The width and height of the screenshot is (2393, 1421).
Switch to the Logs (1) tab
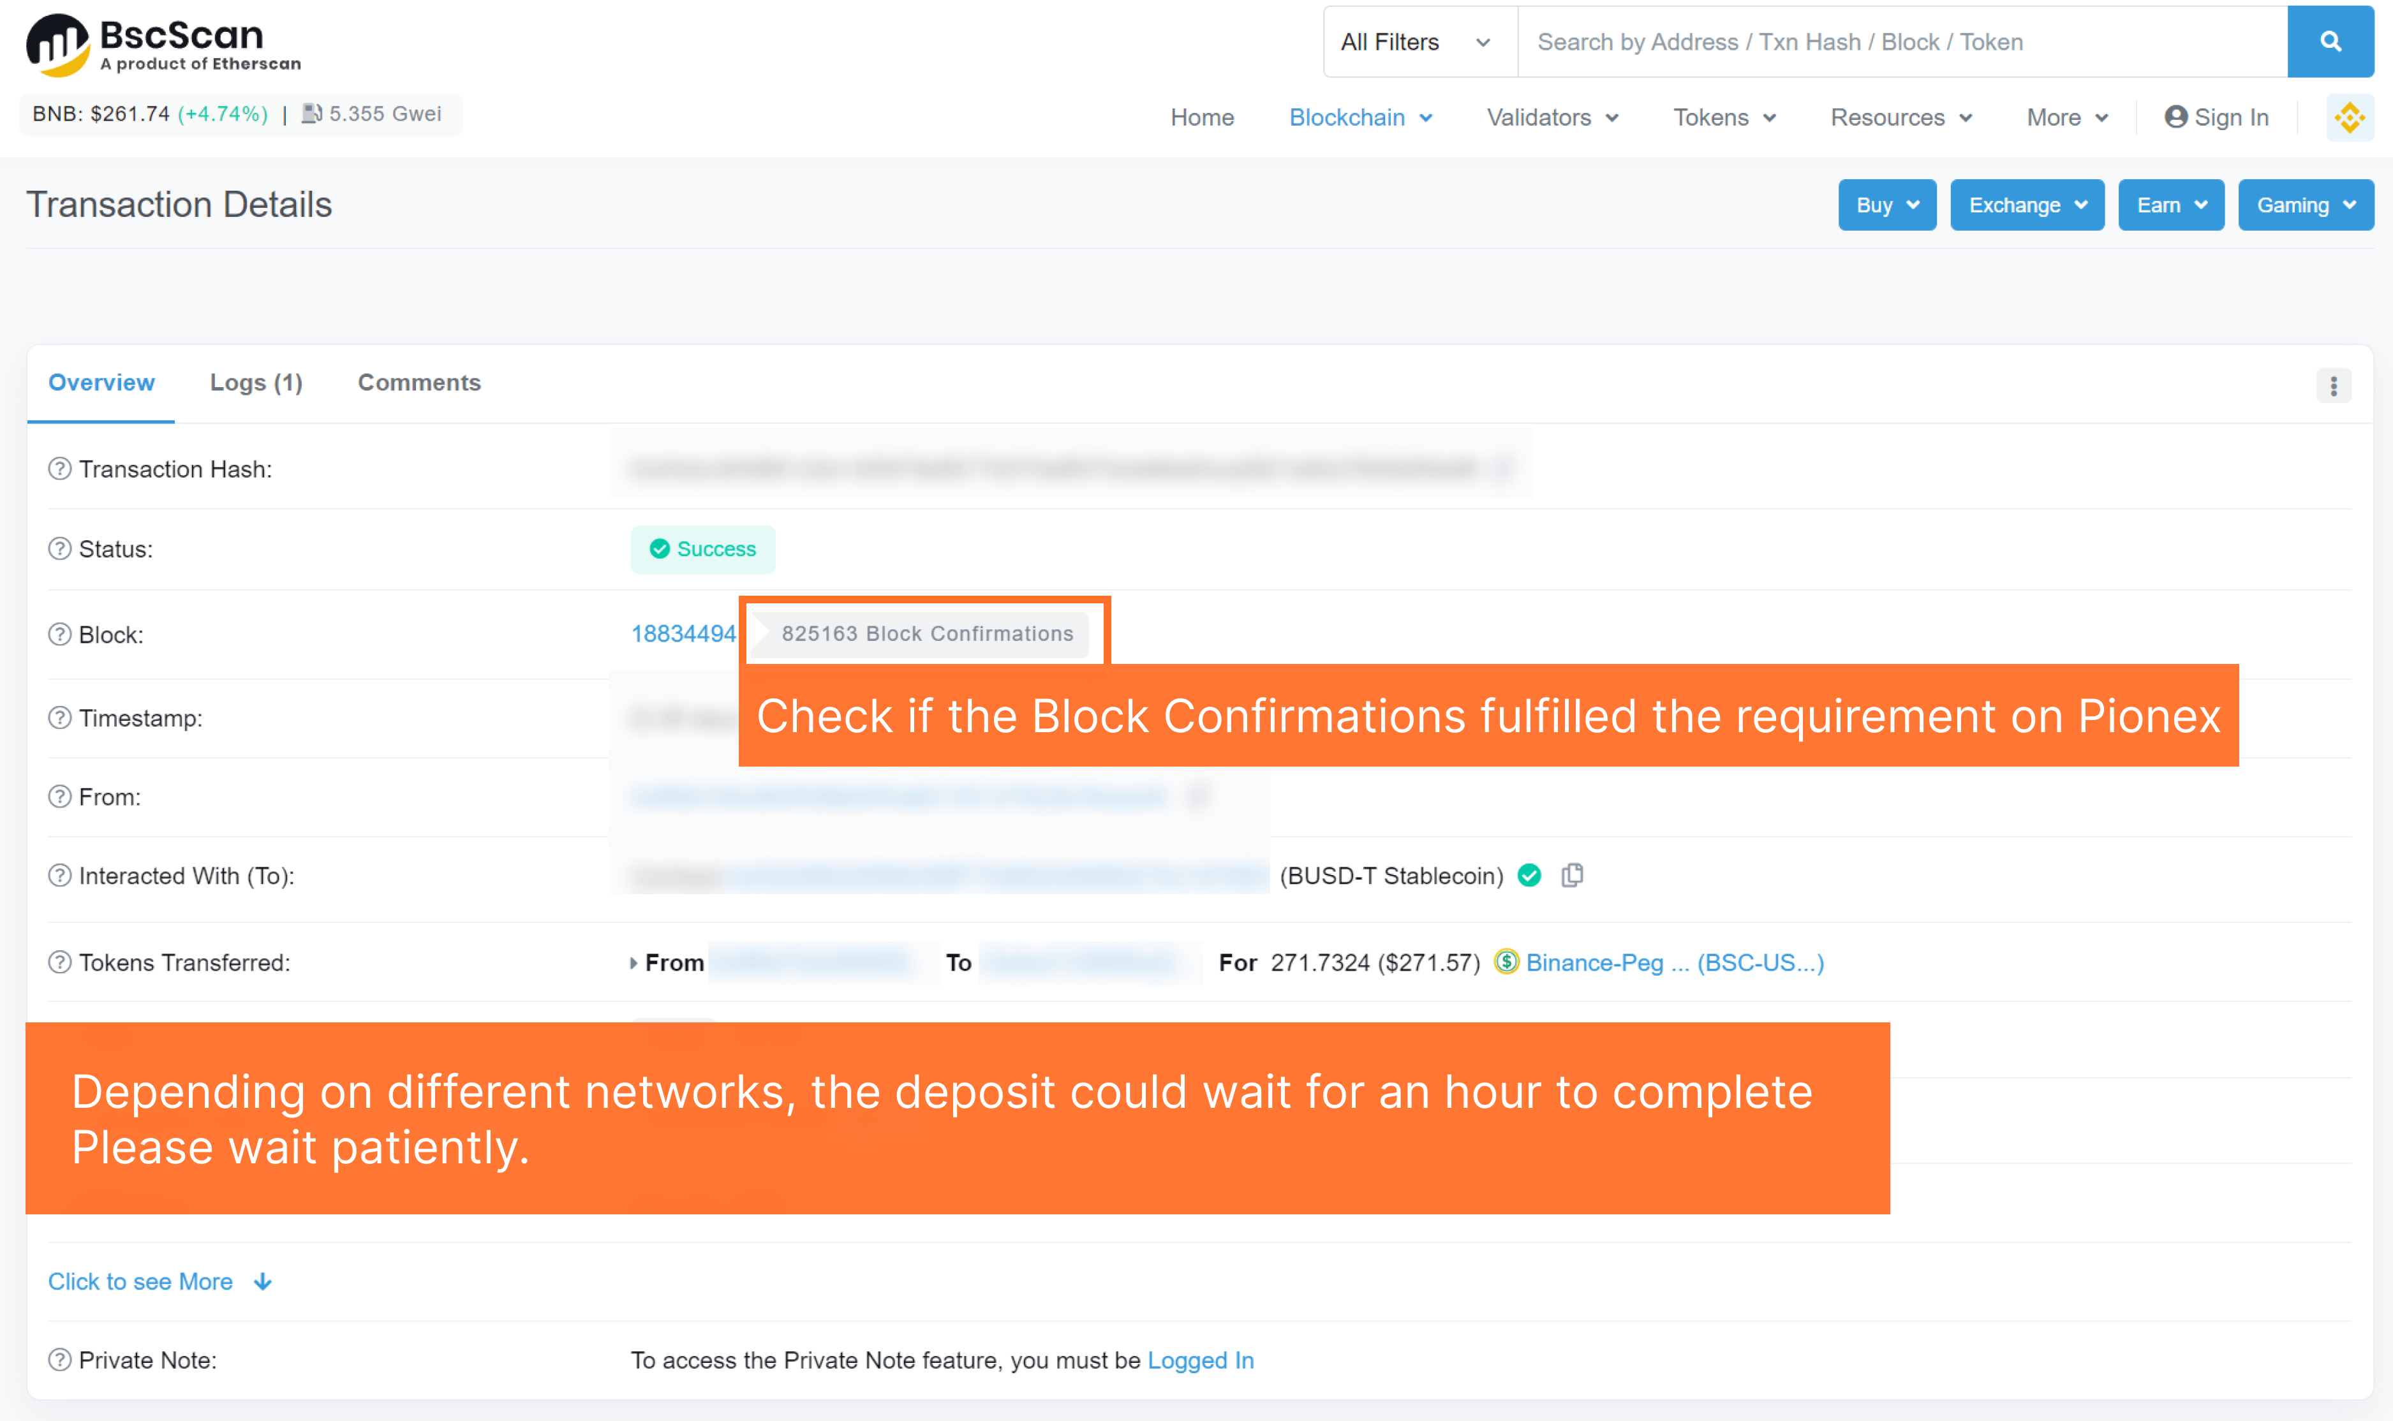pyautogui.click(x=256, y=383)
